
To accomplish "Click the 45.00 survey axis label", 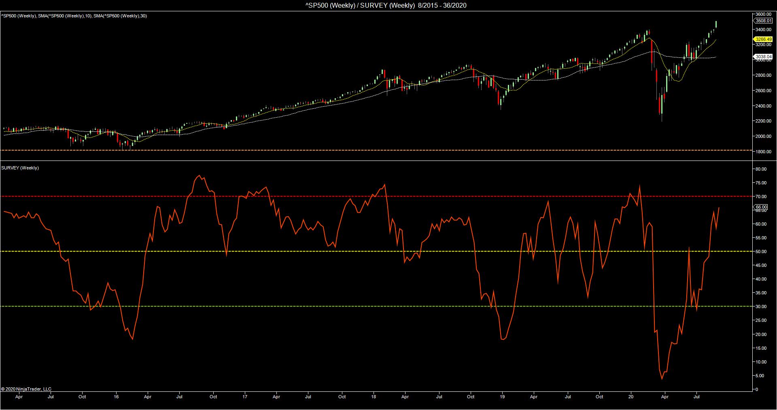I will pyautogui.click(x=761, y=265).
